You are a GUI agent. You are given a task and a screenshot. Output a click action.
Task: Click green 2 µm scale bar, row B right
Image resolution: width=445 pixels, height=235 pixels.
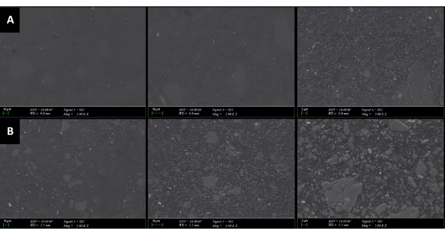coord(304,225)
